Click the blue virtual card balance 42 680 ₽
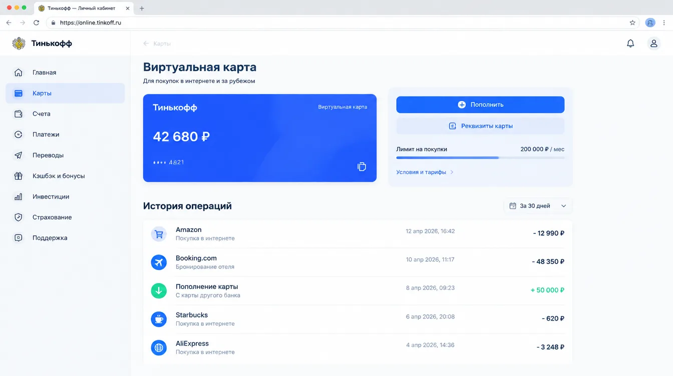 [181, 136]
